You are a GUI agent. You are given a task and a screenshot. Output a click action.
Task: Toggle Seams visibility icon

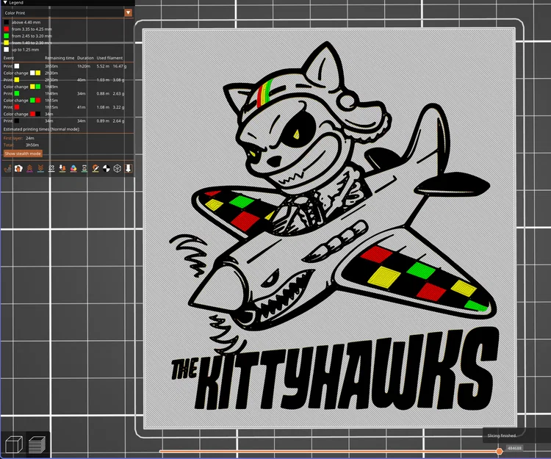(51, 169)
